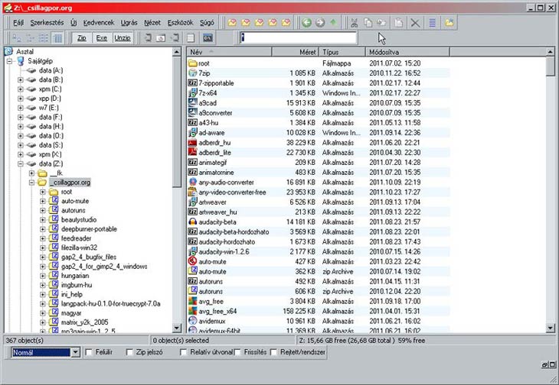Enable the Zip jelszó checkbox
The image size is (559, 385).
[129, 352]
